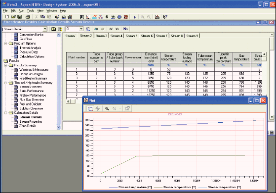Open the Stream Details navigation dropdown
The image size is (276, 193).
pos(45,29)
